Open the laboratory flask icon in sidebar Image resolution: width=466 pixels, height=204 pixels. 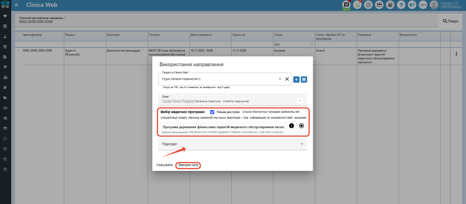tap(5, 37)
